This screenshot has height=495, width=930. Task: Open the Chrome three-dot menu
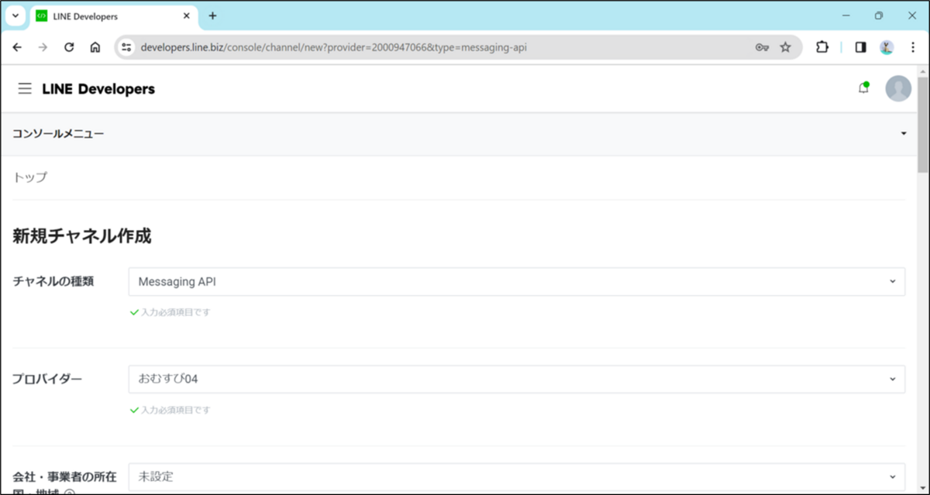911,47
